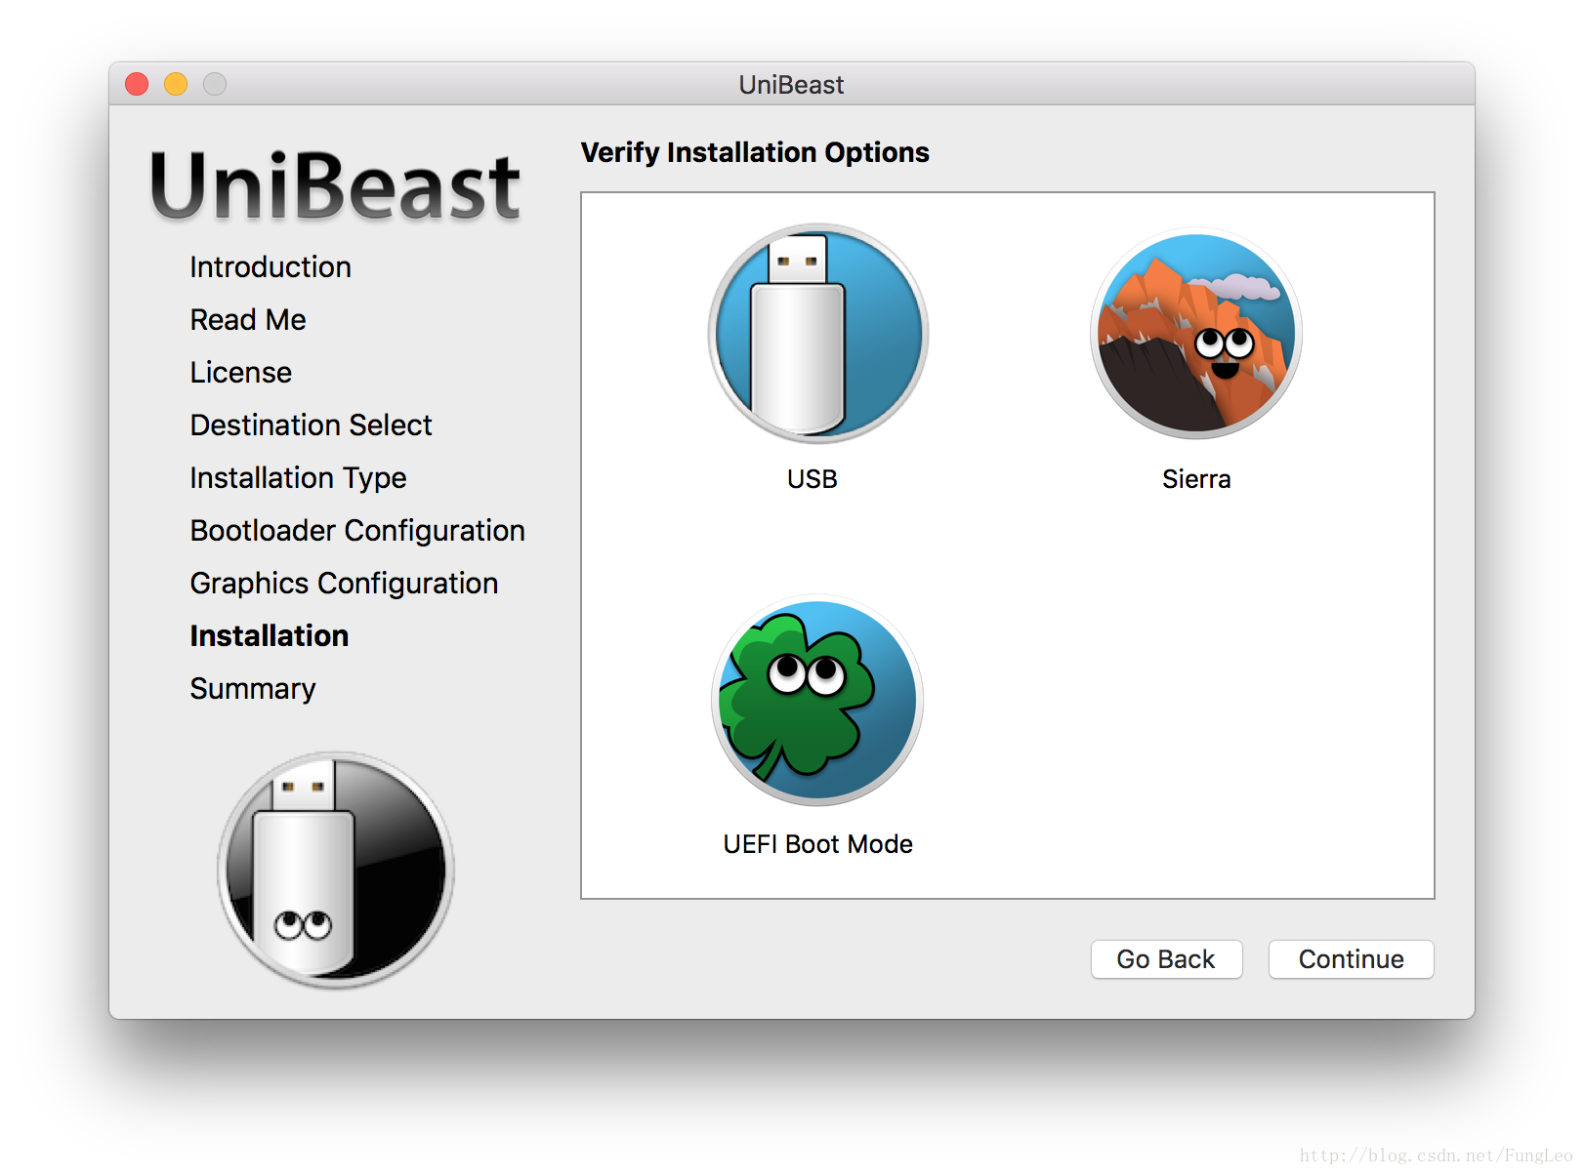Click the USB drive icon
The width and height of the screenshot is (1584, 1175).
pyautogui.click(x=817, y=334)
